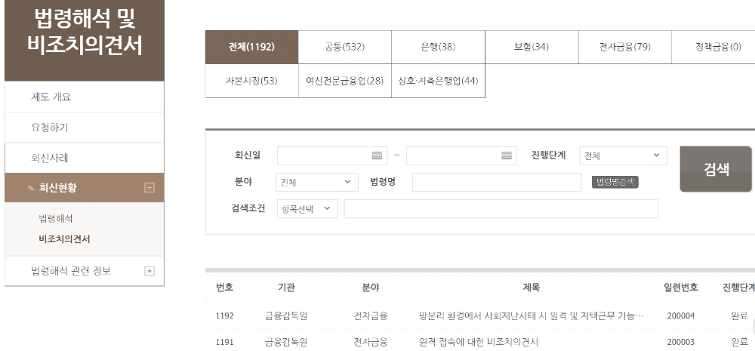This screenshot has width=755, height=351.
Task: Select the 자본시장(53) tab
Action: tap(252, 81)
